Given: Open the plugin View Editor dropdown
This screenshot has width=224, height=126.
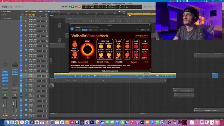Looking at the screenshot, I should point(143,30).
